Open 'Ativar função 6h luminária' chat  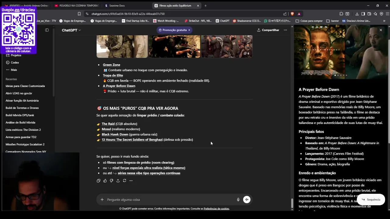[x=22, y=101]
